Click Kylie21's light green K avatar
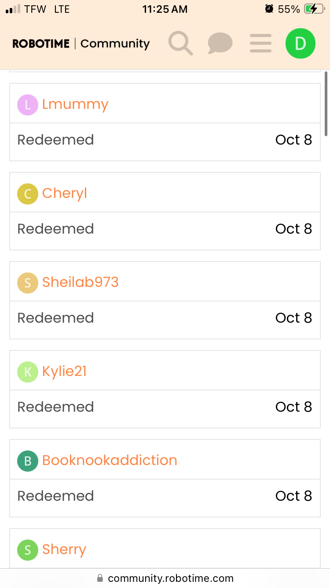The image size is (330, 588). click(28, 372)
